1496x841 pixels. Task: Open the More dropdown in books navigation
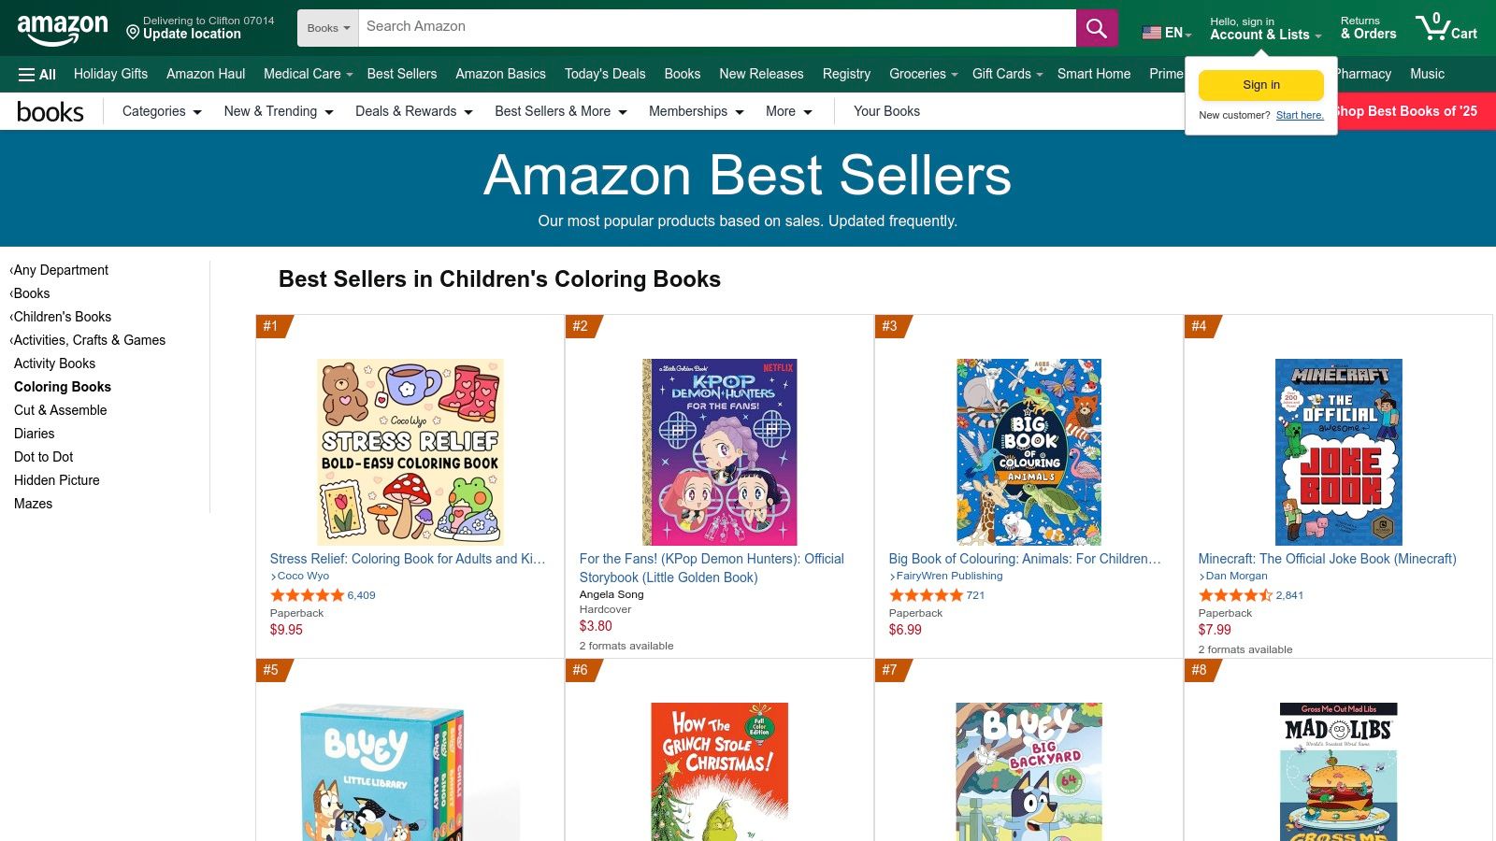point(788,111)
